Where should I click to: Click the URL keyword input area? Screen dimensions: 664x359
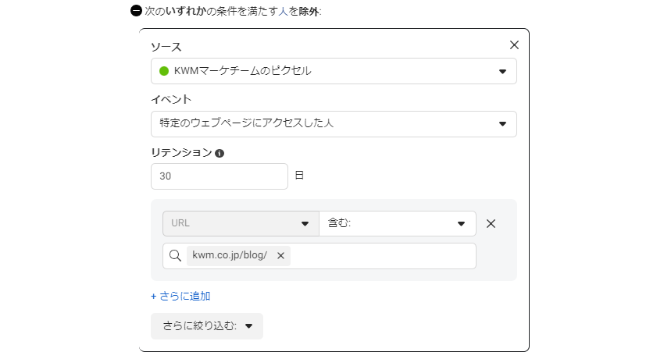tap(383, 256)
